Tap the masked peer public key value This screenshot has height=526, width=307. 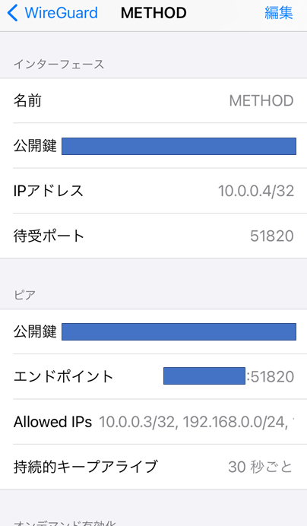pos(179,331)
